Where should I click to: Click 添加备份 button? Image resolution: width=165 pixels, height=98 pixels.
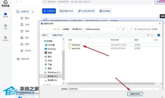tap(105, 11)
